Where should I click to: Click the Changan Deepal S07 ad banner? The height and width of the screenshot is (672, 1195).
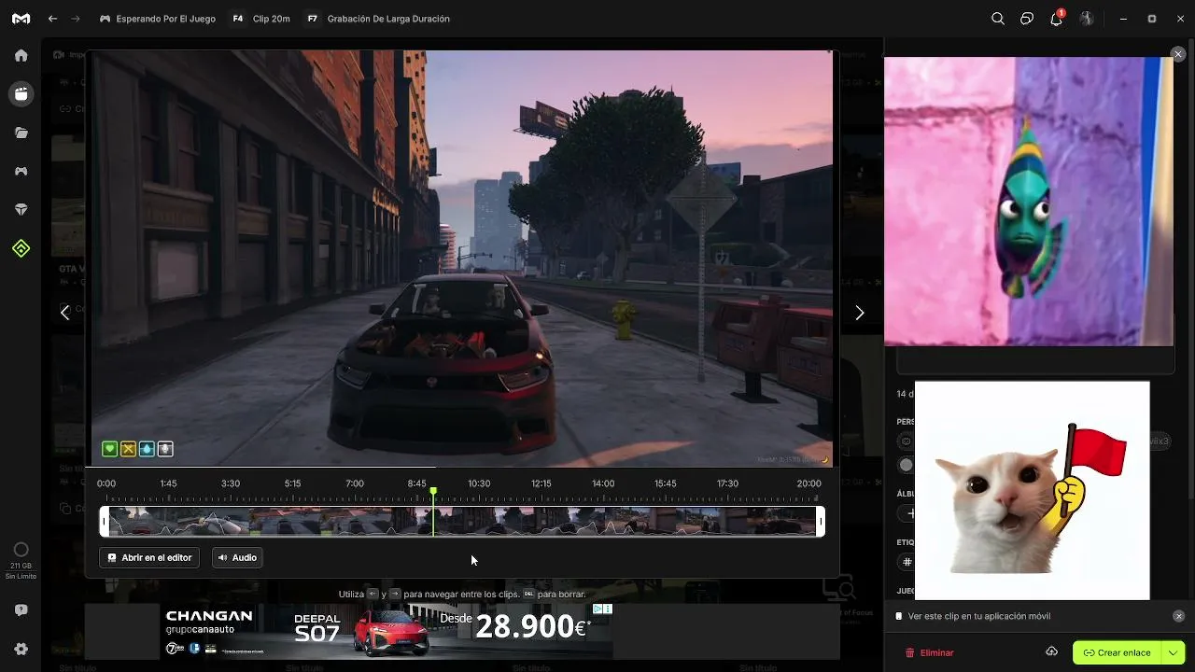tap(387, 631)
